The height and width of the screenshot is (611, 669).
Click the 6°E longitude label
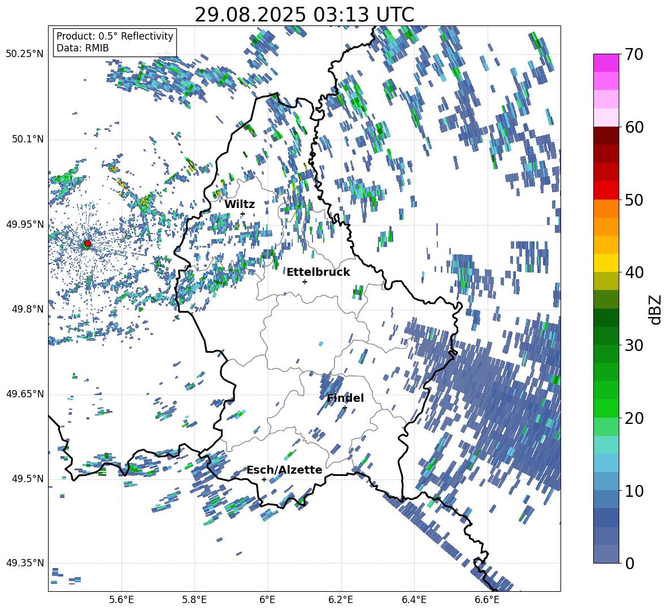click(x=267, y=600)
